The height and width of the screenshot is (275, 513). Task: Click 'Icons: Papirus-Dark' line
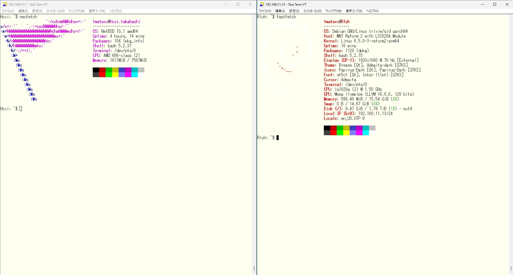pyautogui.click(x=372, y=70)
